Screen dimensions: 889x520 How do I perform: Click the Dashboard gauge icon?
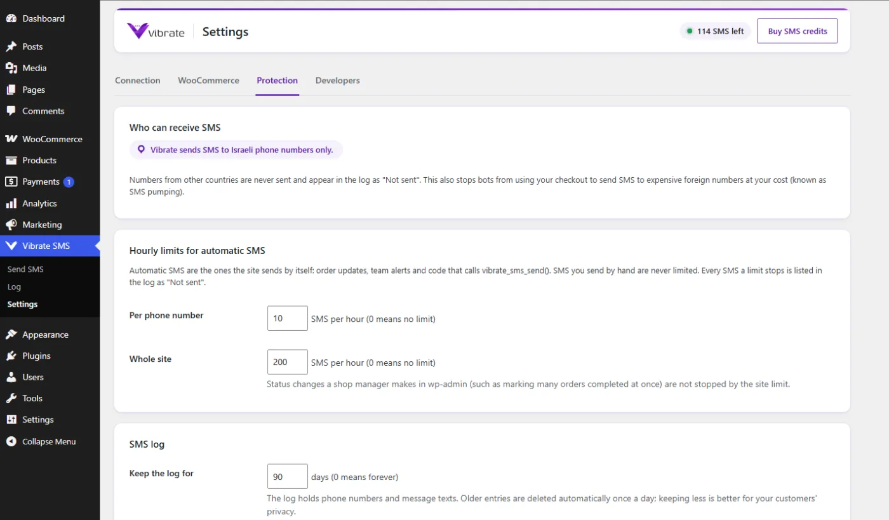tap(11, 18)
